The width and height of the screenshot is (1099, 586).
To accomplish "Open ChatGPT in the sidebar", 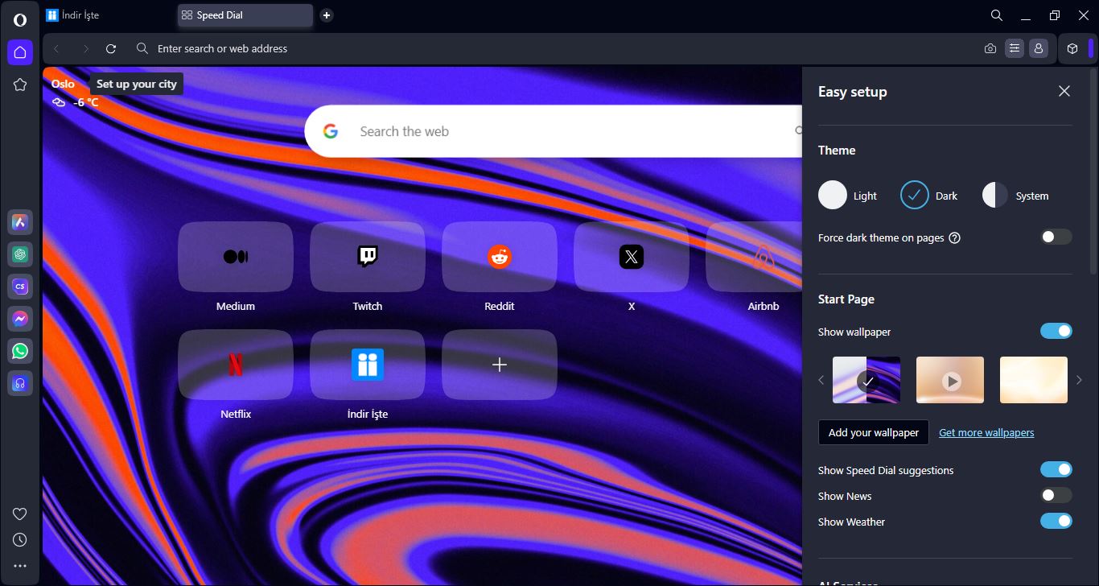I will [20, 254].
